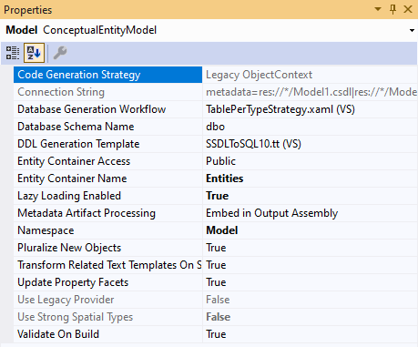Select Database Schema Name dbo field
Image resolution: width=418 pixels, height=347 pixels.
click(311, 127)
